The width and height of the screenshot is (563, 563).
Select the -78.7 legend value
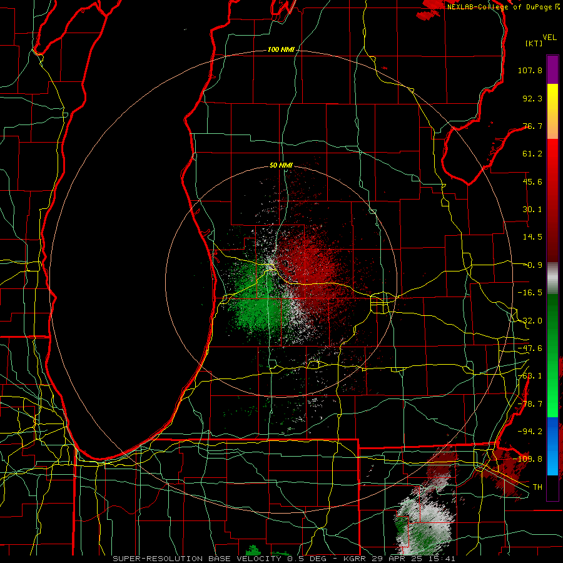[x=530, y=404]
